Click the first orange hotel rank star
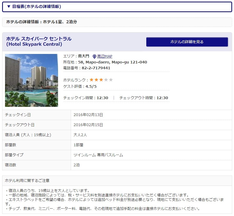The width and height of the screenshot is (234, 216). pyautogui.click(x=92, y=80)
